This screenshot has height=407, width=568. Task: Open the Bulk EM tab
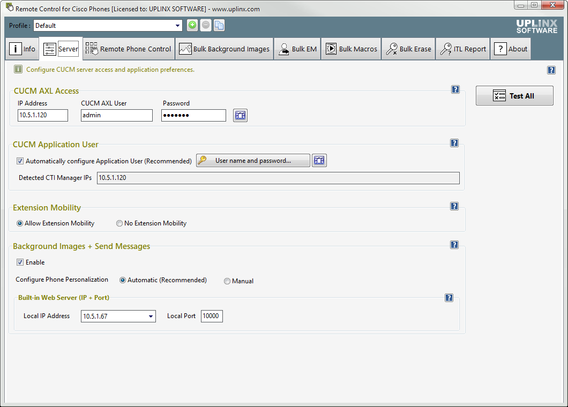(x=297, y=49)
